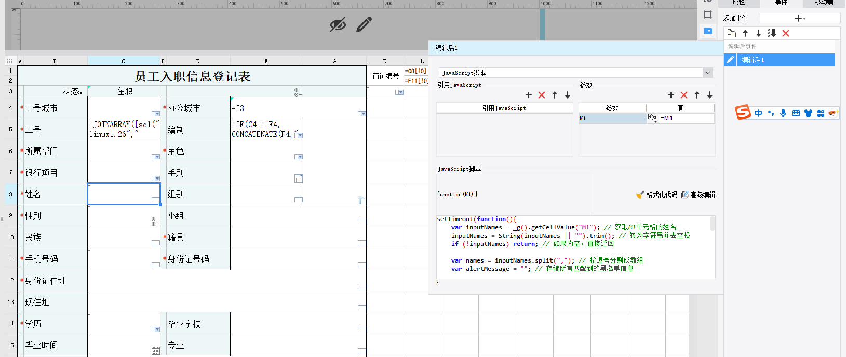Click the copy event icon in the event toolbar
Image resolution: width=846 pixels, height=357 pixels.
[732, 33]
